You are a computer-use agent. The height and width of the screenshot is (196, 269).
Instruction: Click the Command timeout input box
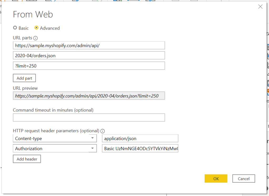(89, 118)
